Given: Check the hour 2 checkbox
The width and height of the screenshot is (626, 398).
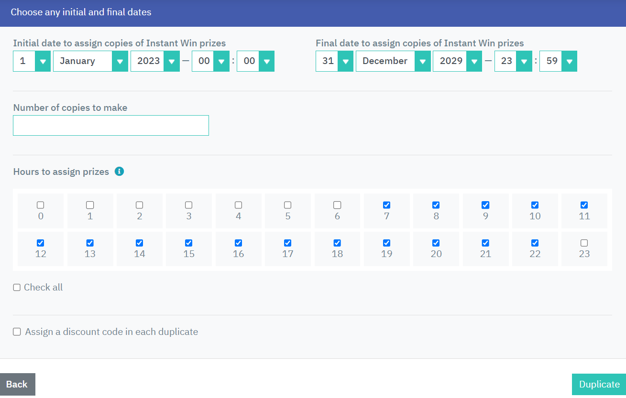Looking at the screenshot, I should (x=139, y=205).
